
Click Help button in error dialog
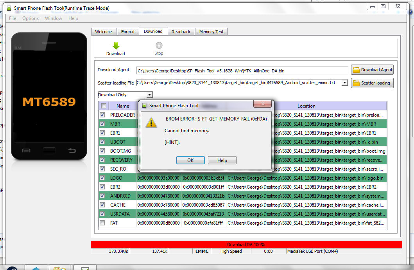[x=222, y=160]
